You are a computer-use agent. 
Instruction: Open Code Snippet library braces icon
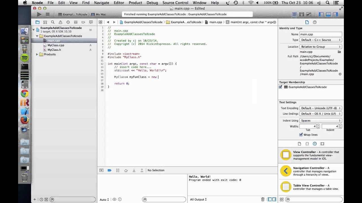[307, 144]
